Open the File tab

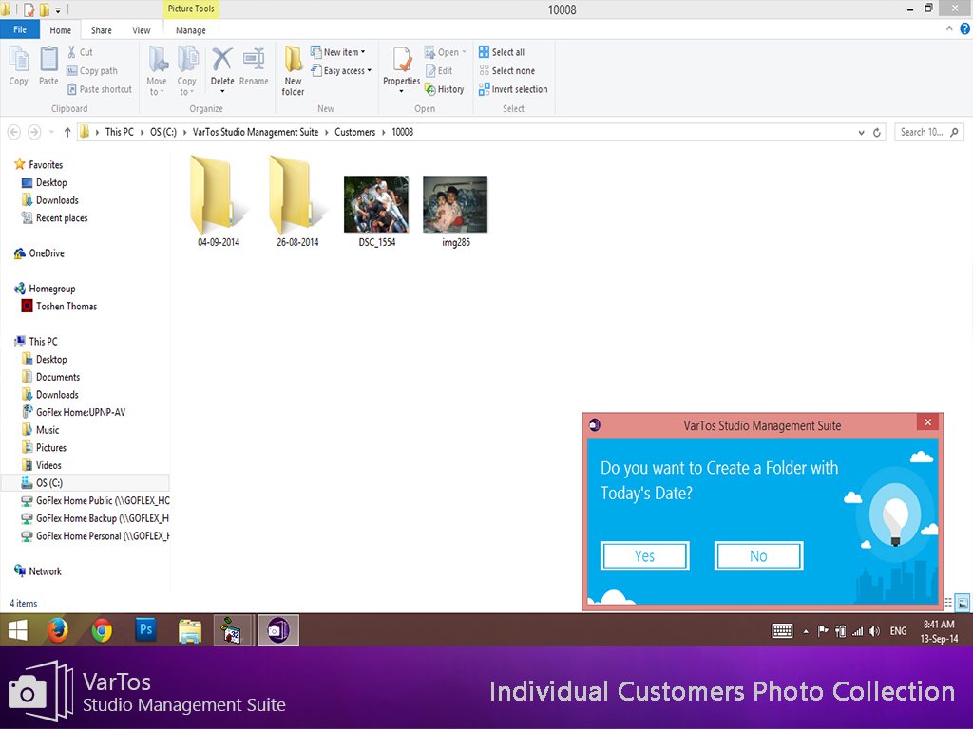tap(20, 29)
